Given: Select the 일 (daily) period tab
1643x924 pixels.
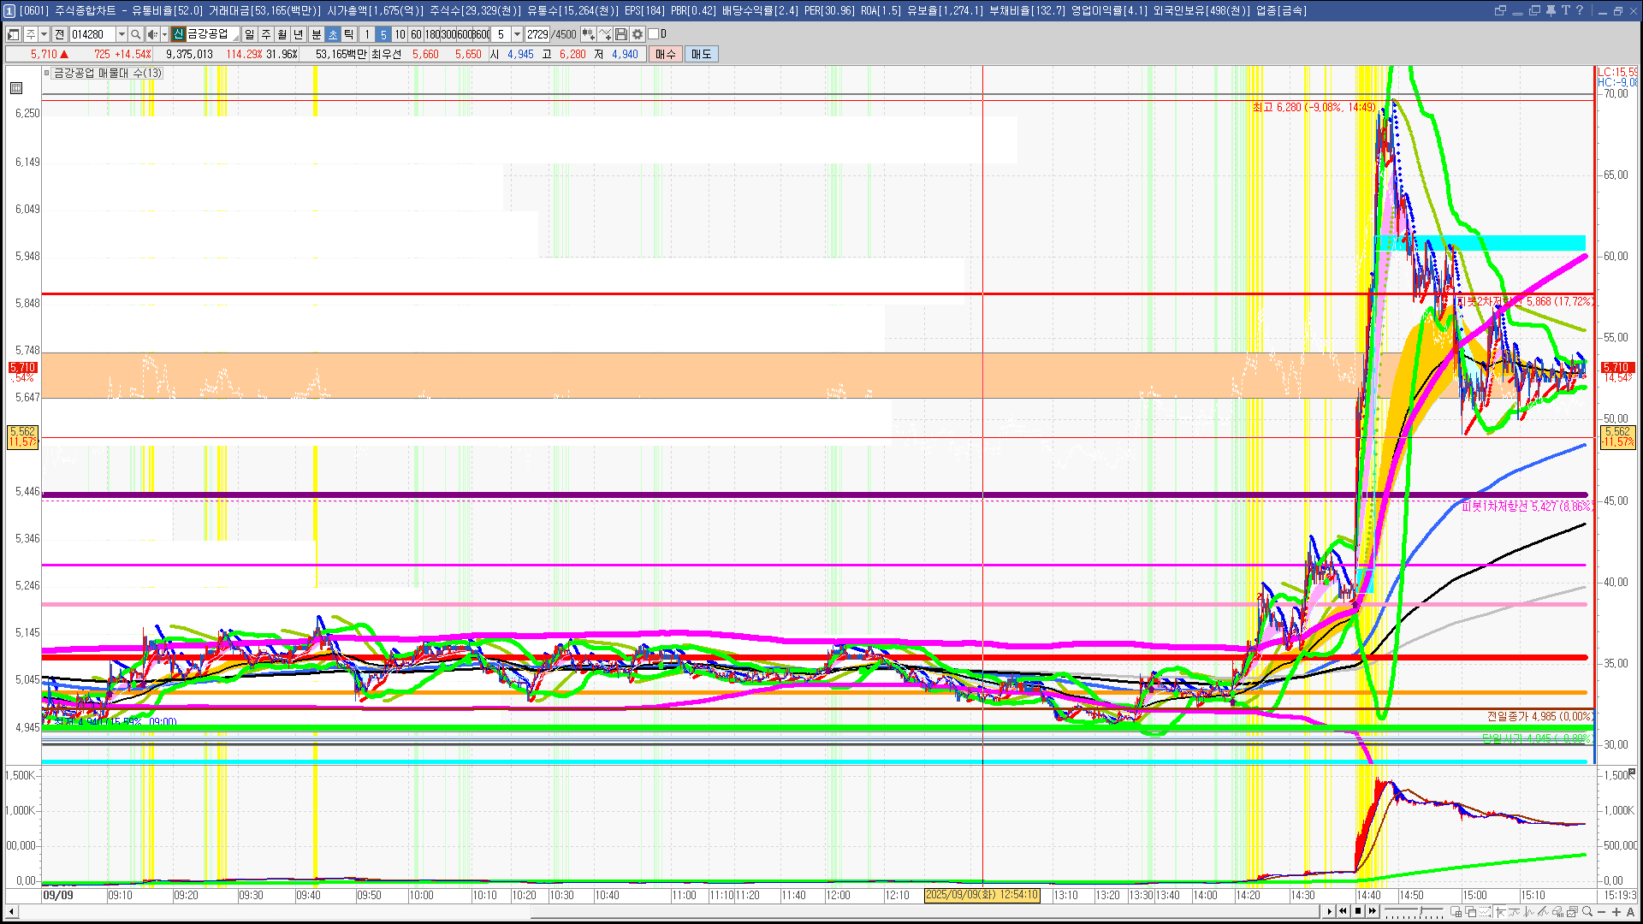Looking at the screenshot, I should 249,34.
